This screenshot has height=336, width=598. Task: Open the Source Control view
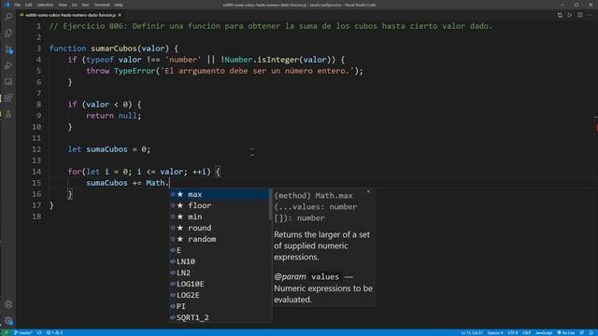8,49
